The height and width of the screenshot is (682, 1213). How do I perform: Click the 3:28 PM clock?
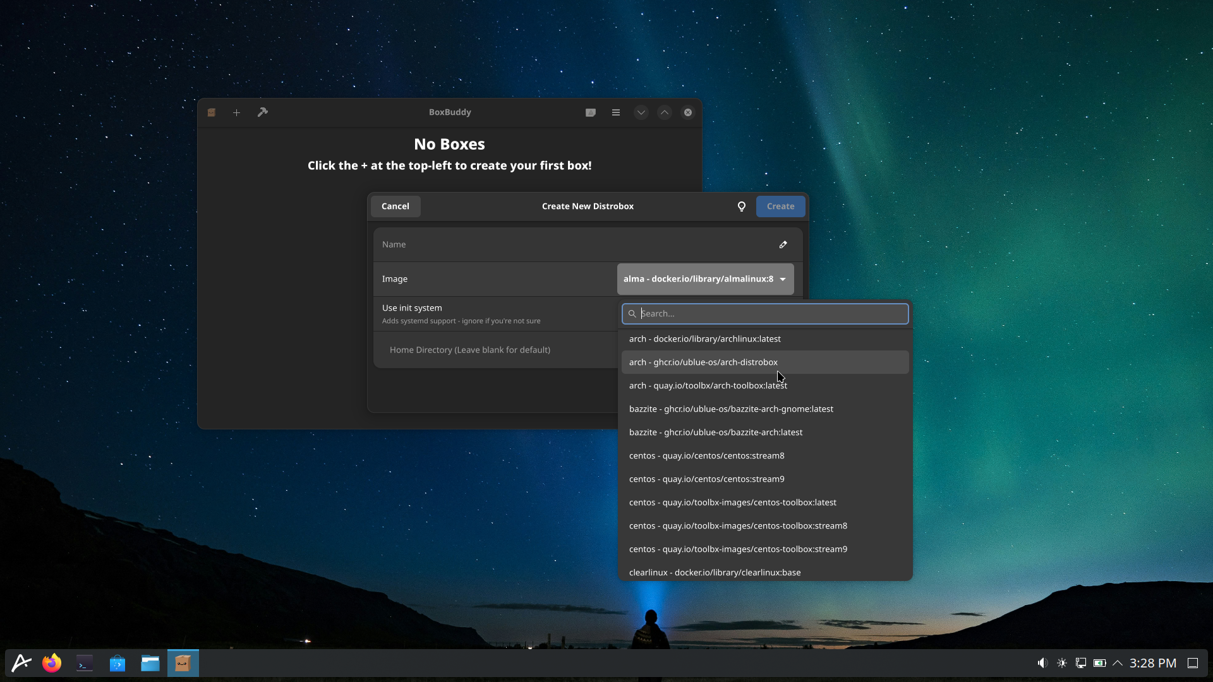pos(1153,663)
